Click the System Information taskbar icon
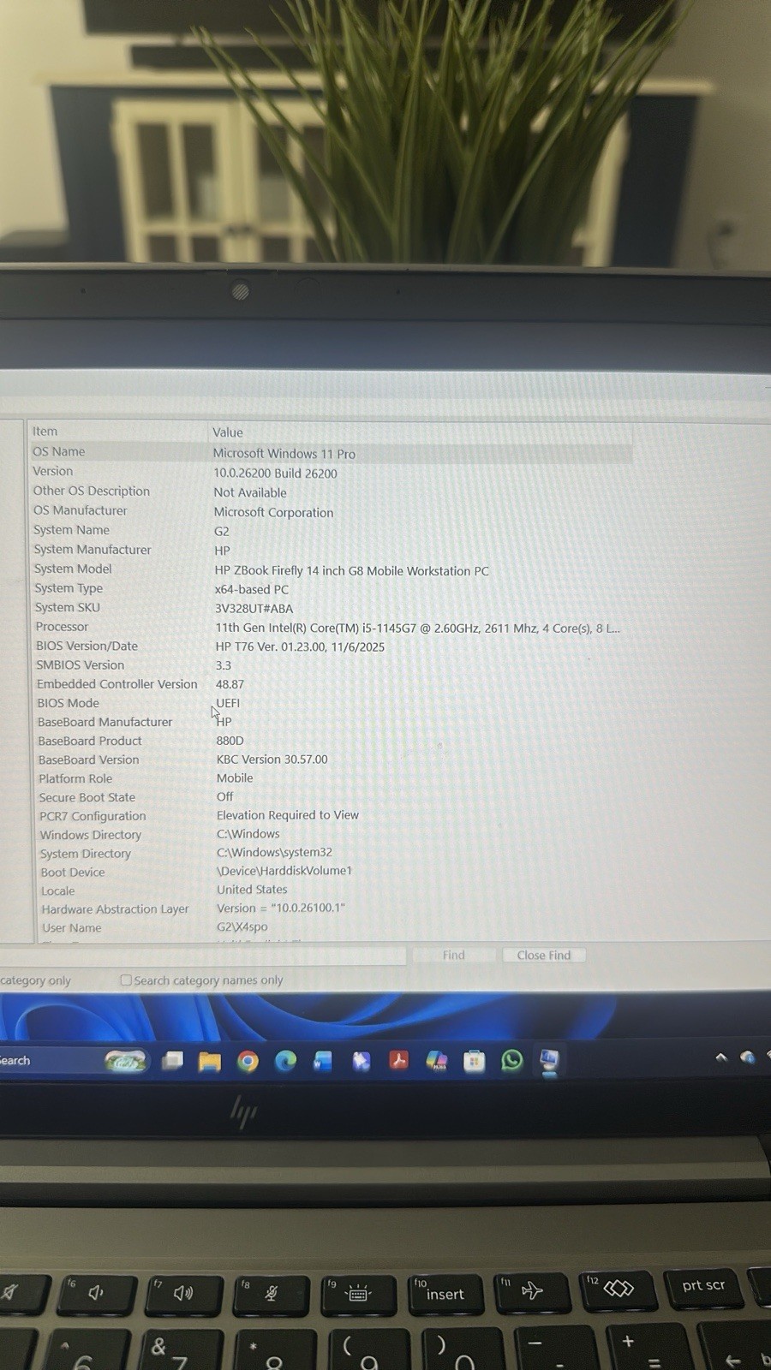 [x=549, y=1061]
